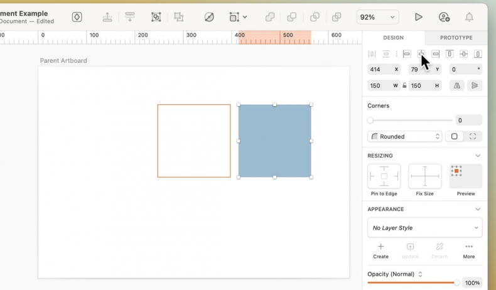Align selected layer to right edge
The width and height of the screenshot is (496, 290).
coord(436,54)
